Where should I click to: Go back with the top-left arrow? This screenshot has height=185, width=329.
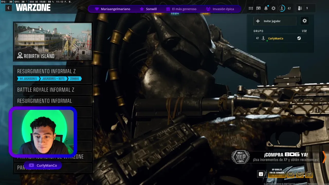(x=8, y=8)
